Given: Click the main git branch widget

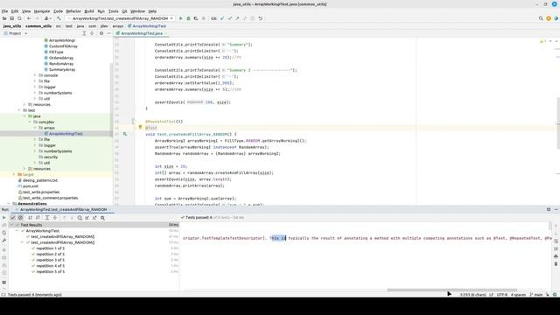Looking at the screenshot, I should point(536,295).
